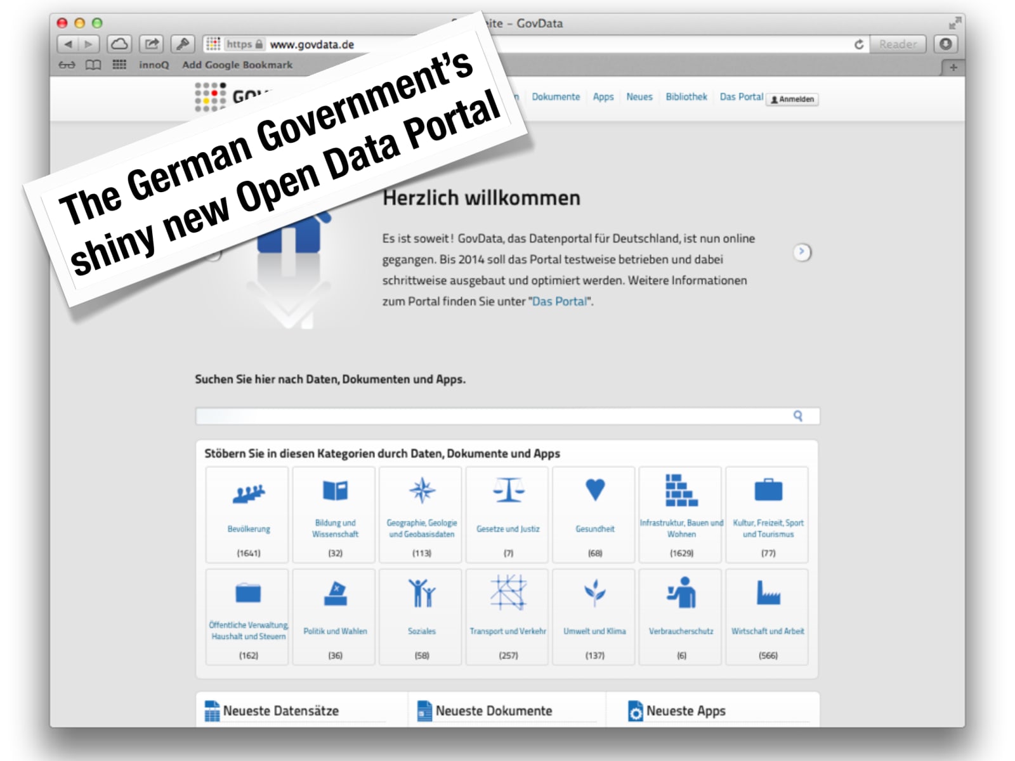Open the Dokumente menu item
The width and height of the screenshot is (1015, 761).
point(556,97)
